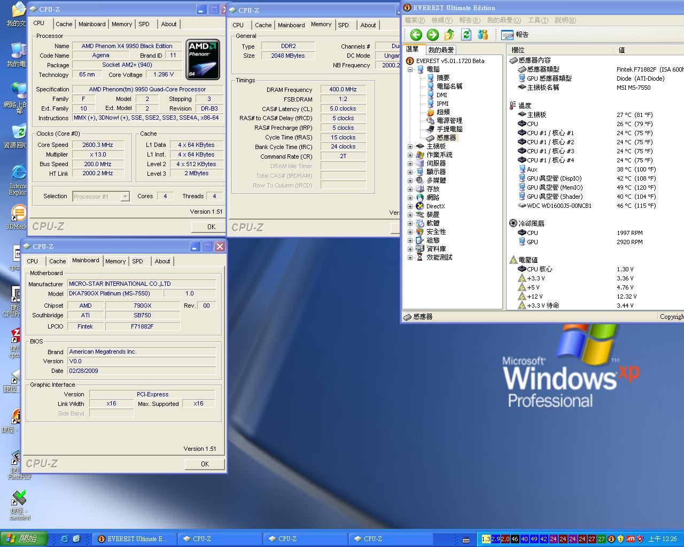Expand the 存放 tree node
The image size is (684, 547).
click(410, 189)
